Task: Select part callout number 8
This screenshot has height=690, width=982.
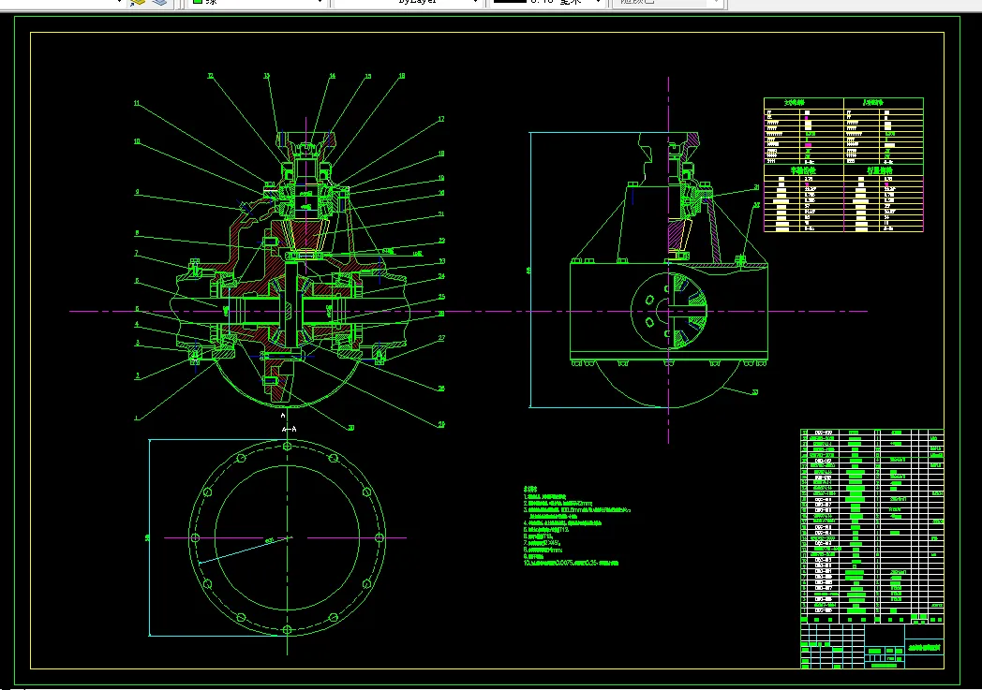Action: pos(137,233)
